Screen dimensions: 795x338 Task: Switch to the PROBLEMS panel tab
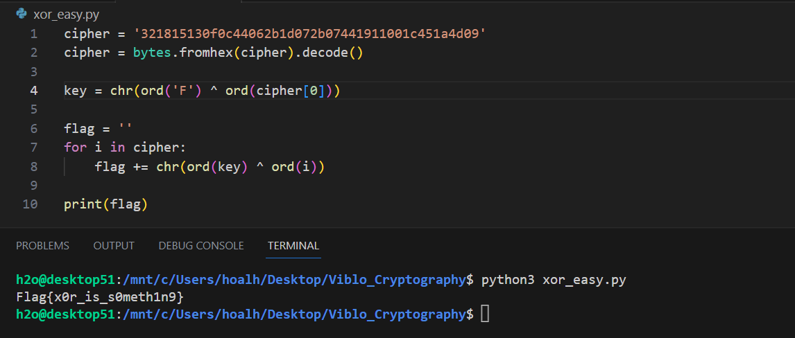pyautogui.click(x=42, y=245)
